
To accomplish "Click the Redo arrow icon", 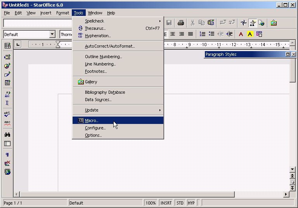I will [x=232, y=23].
